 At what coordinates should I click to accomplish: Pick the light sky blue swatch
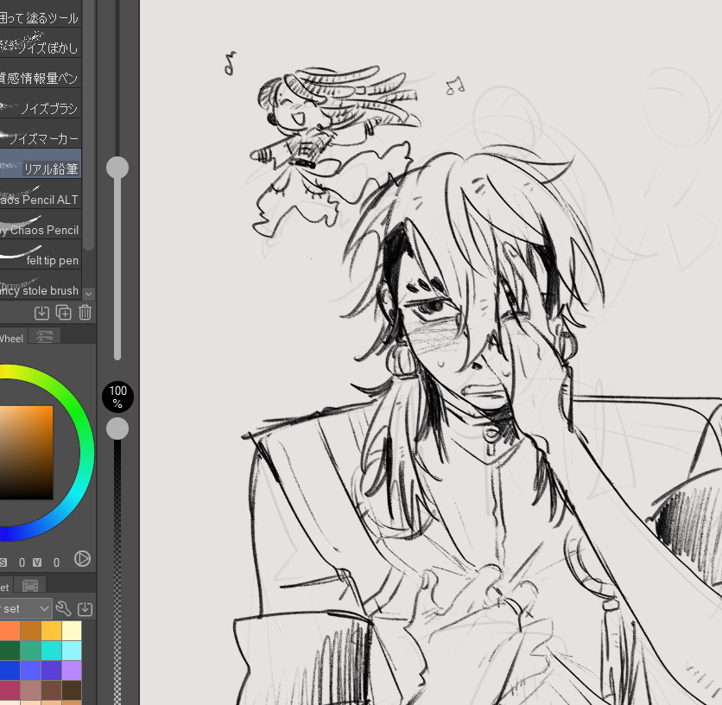(72, 651)
